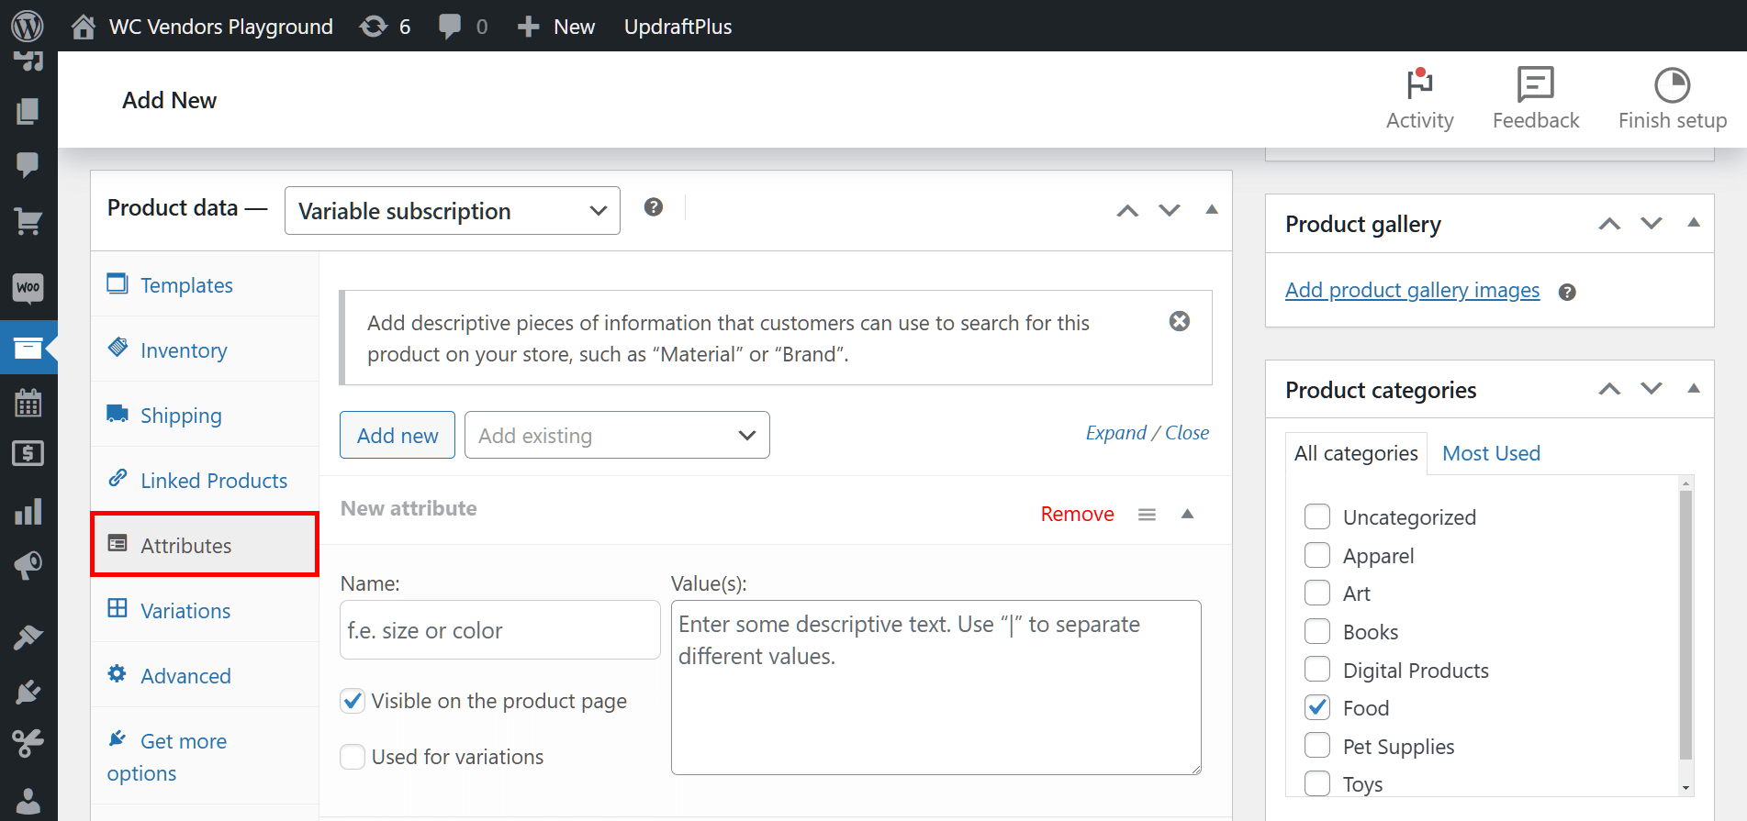Viewport: 1747px width, 821px height.
Task: Click the attribute Name input field
Action: point(499,630)
